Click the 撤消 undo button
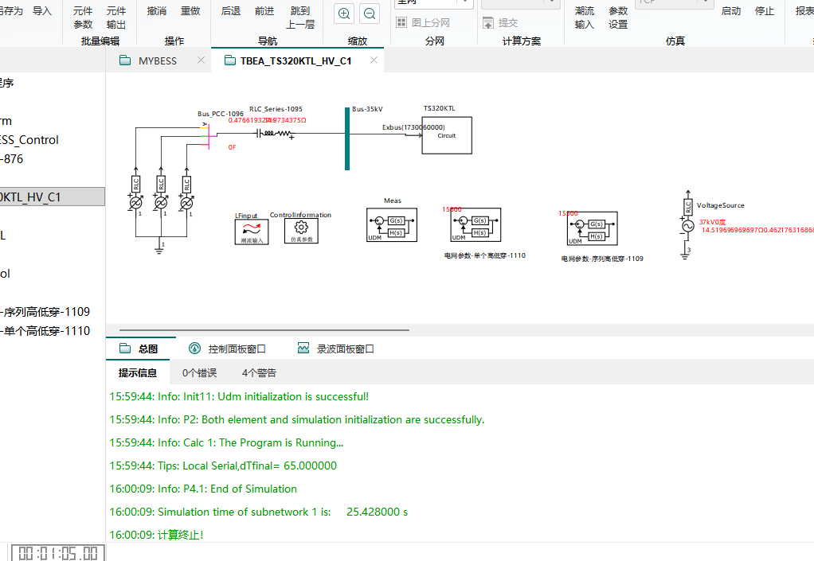 pyautogui.click(x=157, y=11)
